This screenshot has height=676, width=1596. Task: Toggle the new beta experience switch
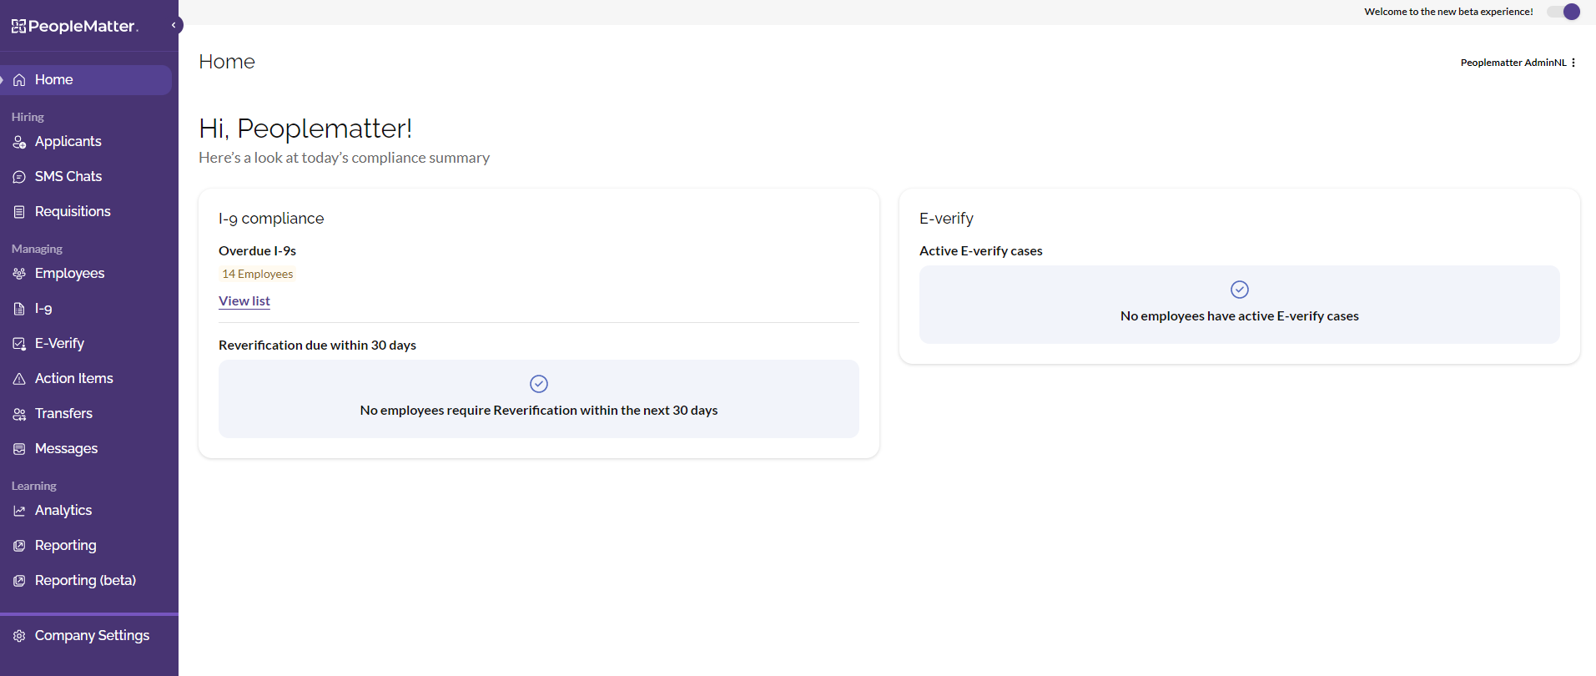point(1563,12)
